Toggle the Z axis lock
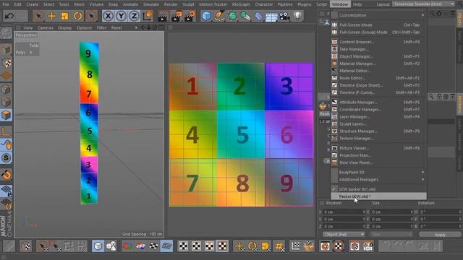 [x=134, y=16]
